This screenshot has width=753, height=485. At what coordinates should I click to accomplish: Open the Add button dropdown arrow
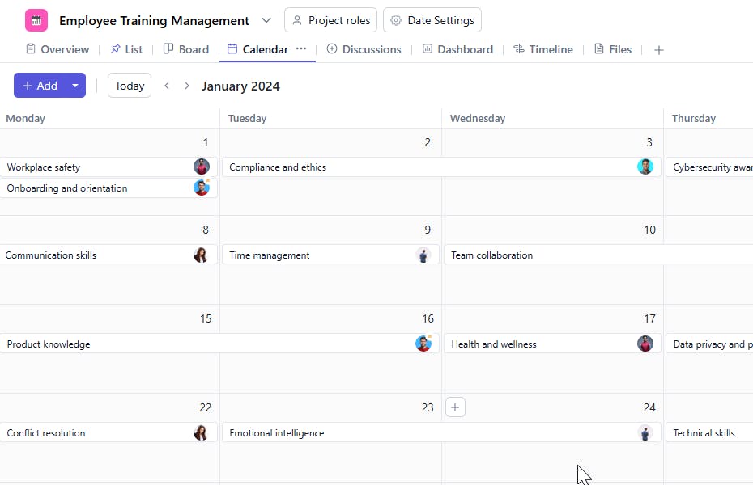pos(75,86)
